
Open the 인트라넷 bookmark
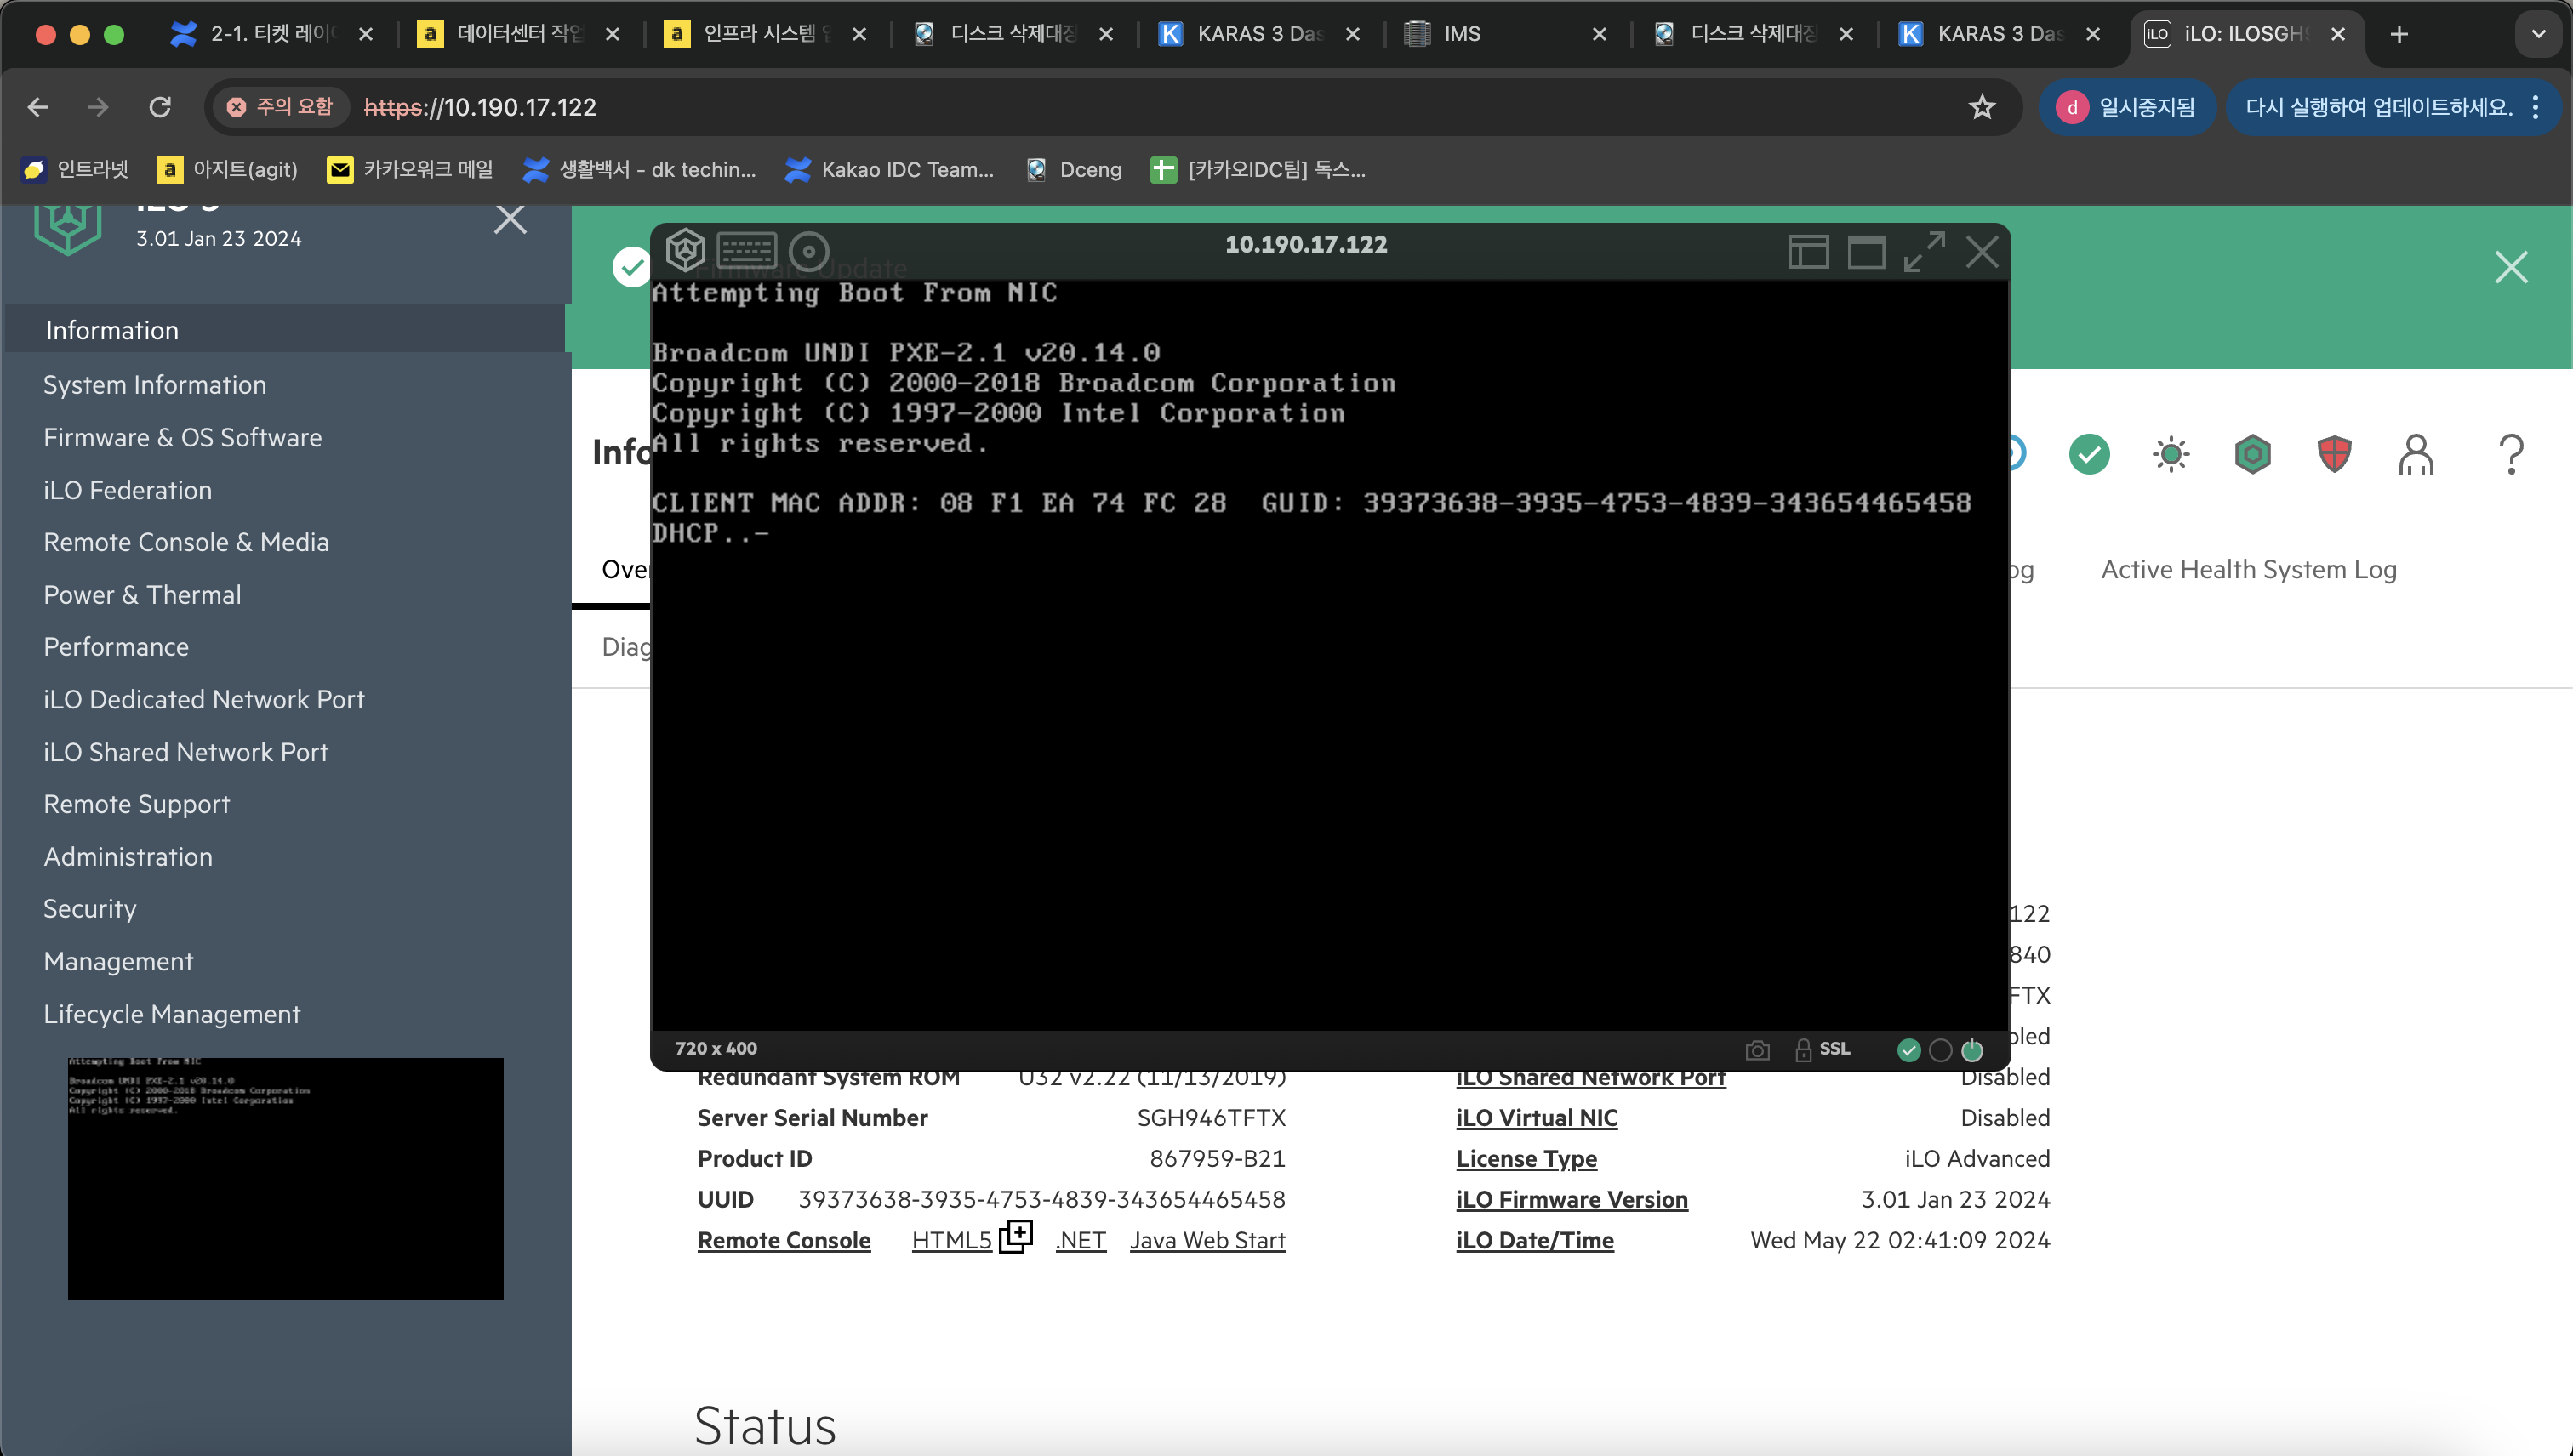click(x=76, y=169)
